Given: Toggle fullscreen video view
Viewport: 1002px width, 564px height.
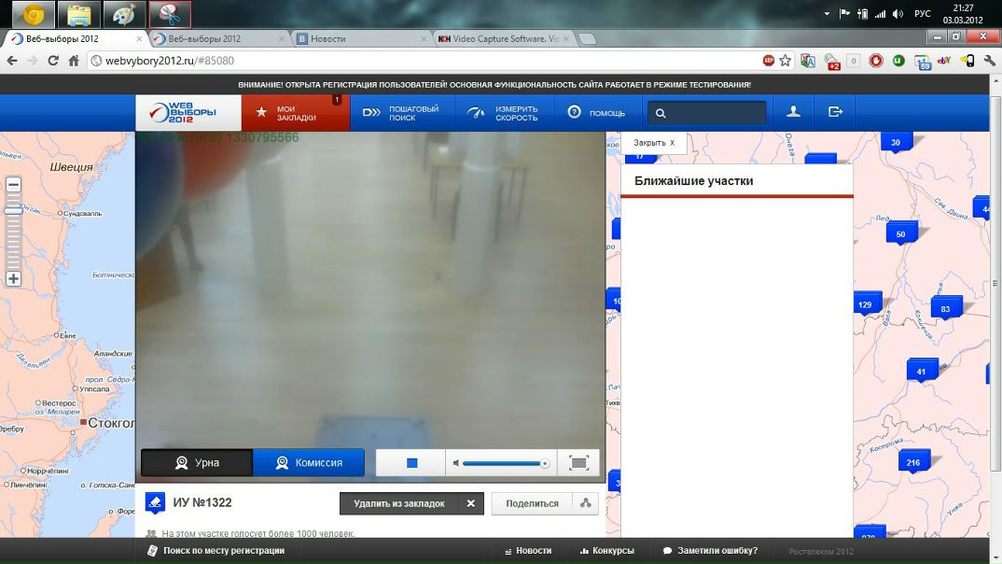Looking at the screenshot, I should tap(578, 463).
